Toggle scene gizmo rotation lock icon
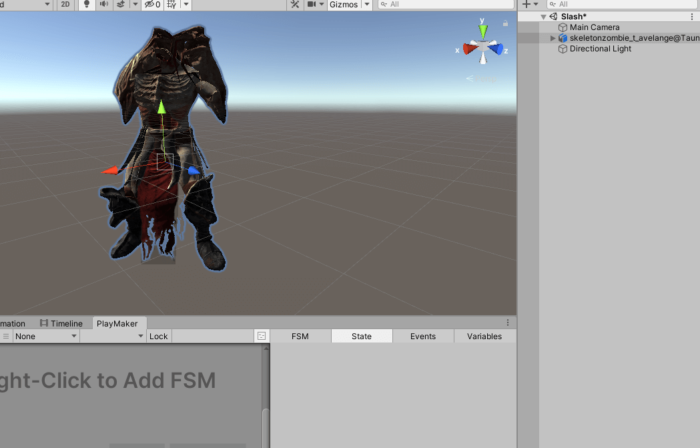Image resolution: width=700 pixels, height=448 pixels. [505, 23]
